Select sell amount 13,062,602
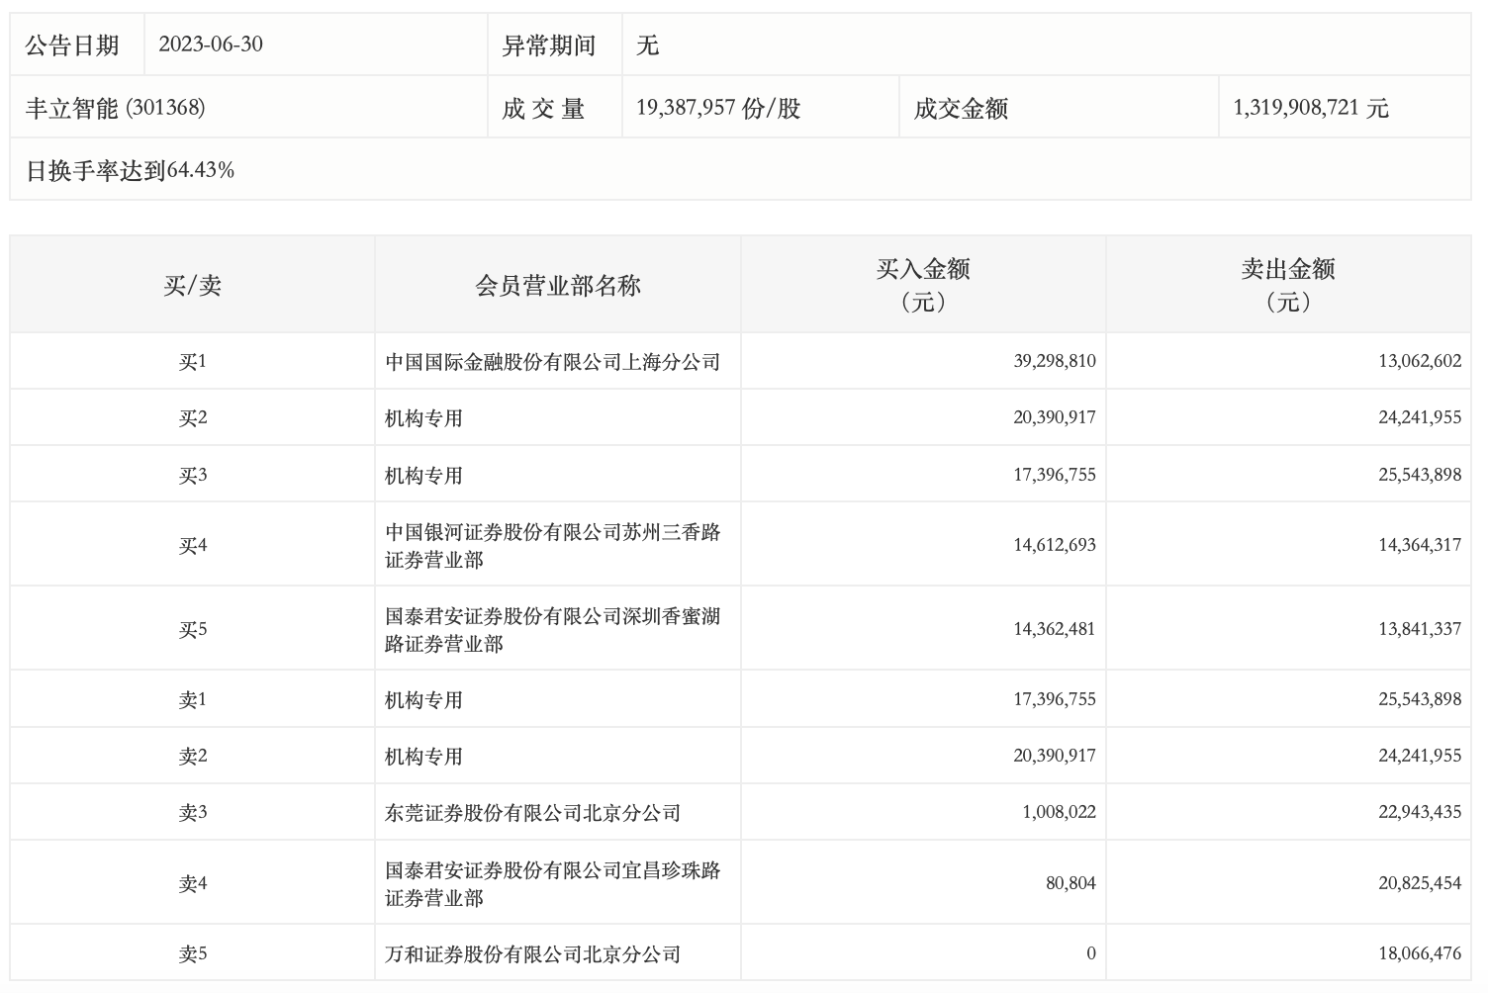This screenshot has width=1488, height=993. 1420,361
